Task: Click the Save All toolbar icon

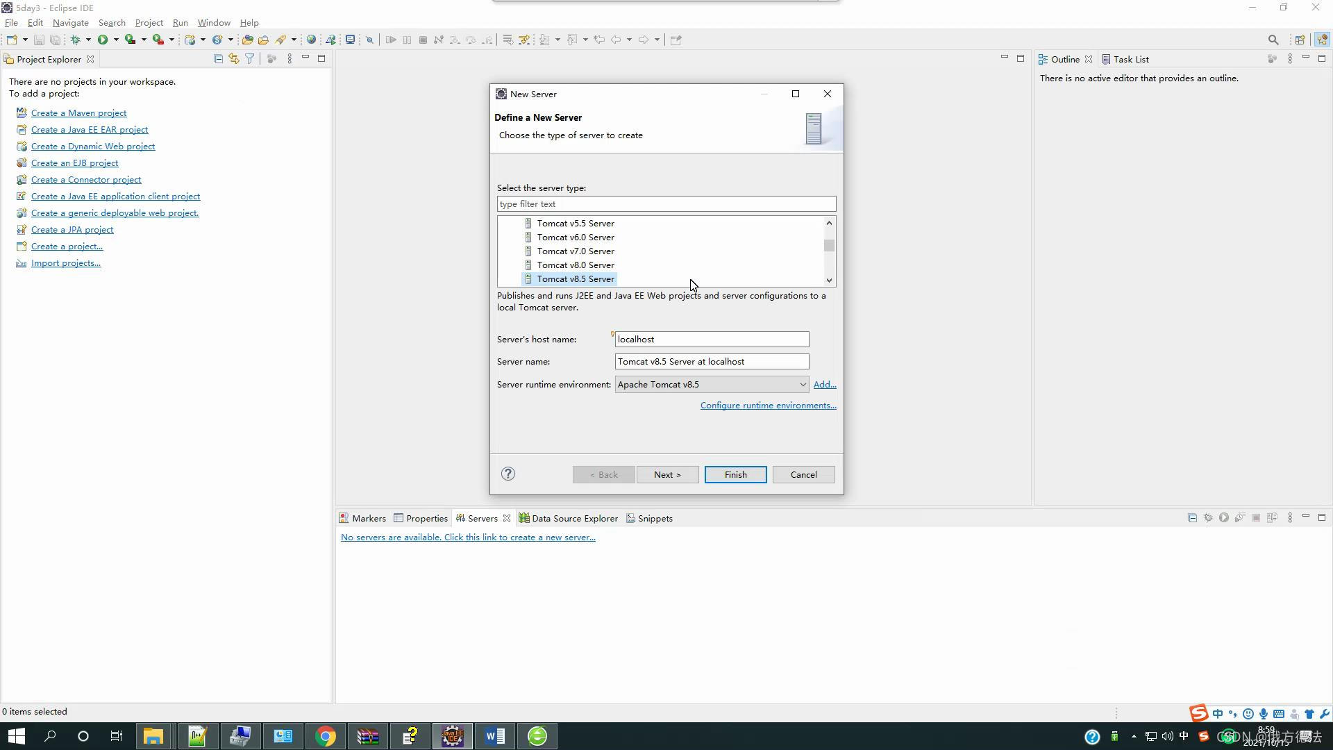Action: click(56, 40)
